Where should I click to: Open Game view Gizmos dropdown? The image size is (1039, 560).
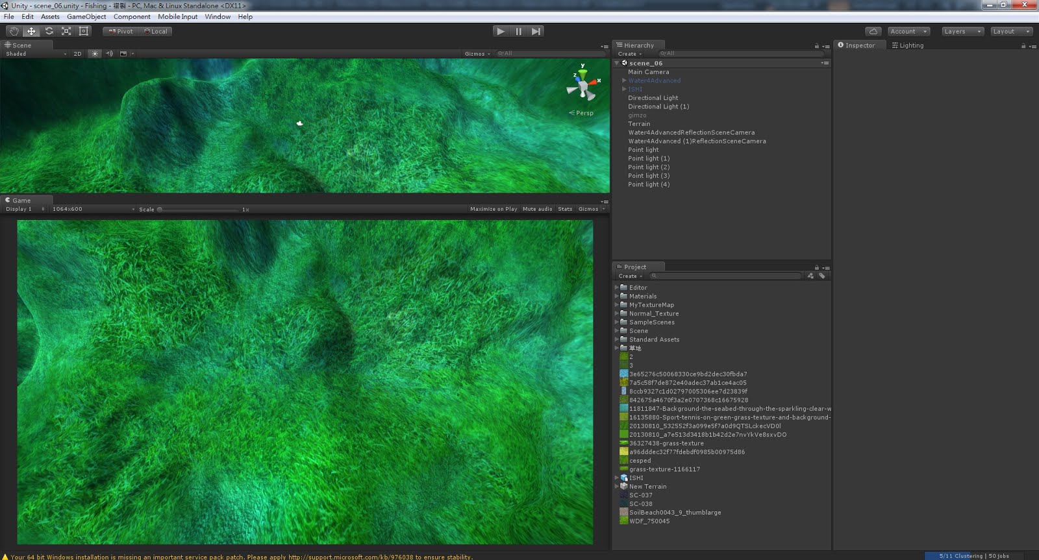click(x=592, y=209)
